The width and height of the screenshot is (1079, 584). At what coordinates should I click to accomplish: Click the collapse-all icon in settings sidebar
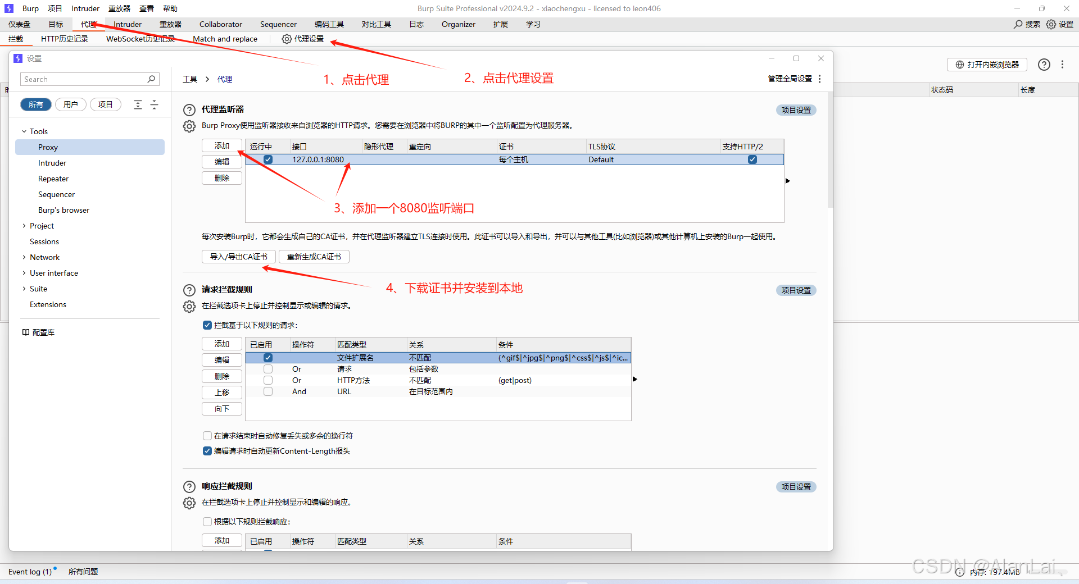click(x=155, y=104)
